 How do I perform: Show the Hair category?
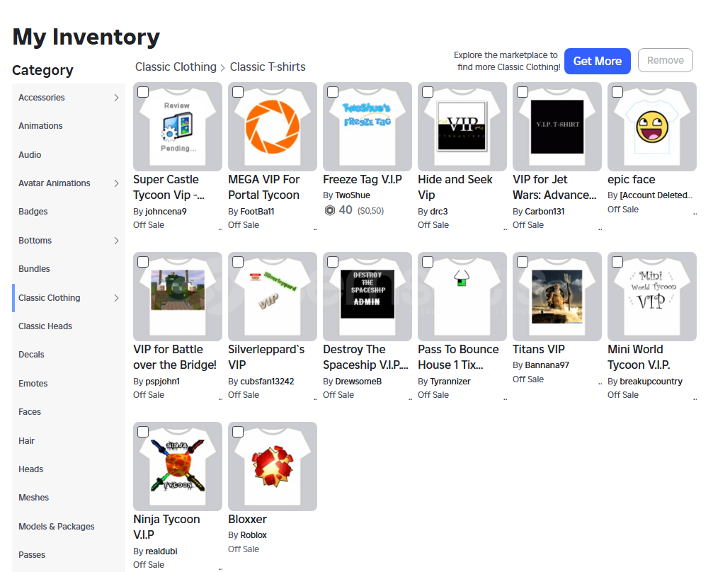pos(69,440)
